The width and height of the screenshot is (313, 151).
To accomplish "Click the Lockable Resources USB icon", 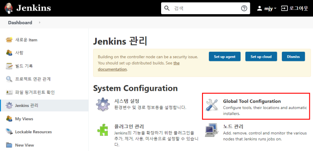I will pyautogui.click(x=9, y=132).
